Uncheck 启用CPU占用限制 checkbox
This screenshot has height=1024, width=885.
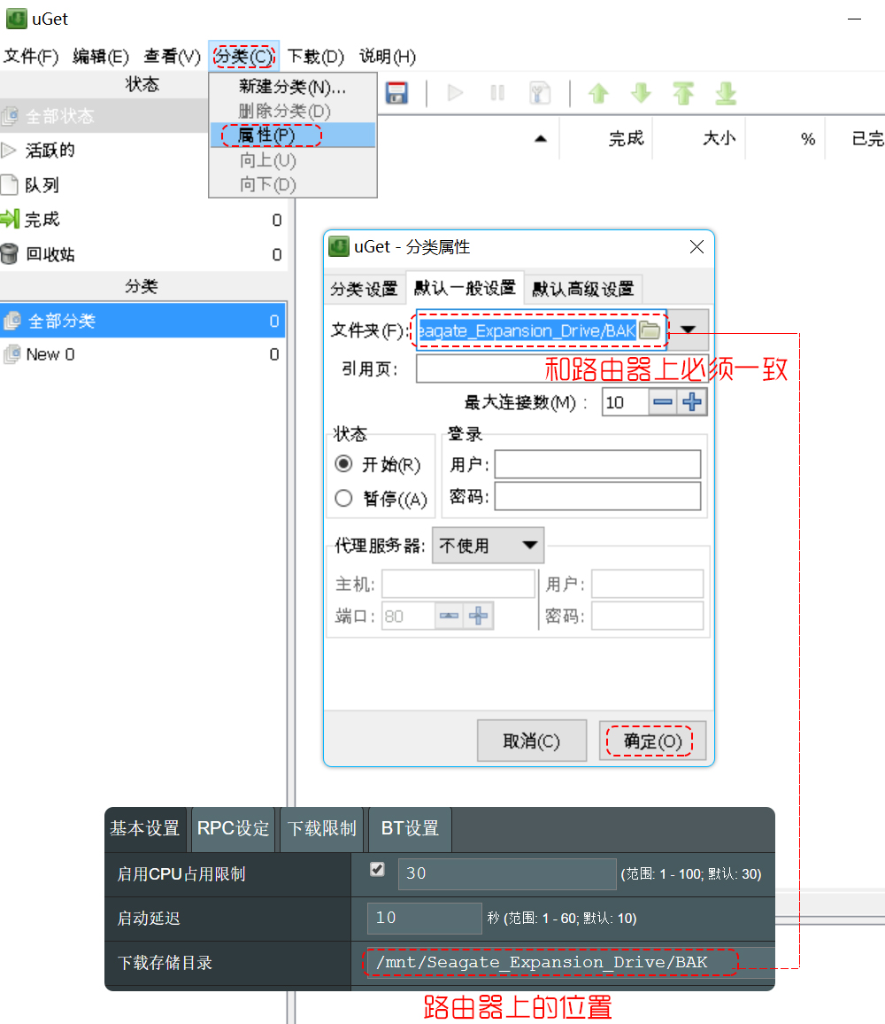coord(376,869)
